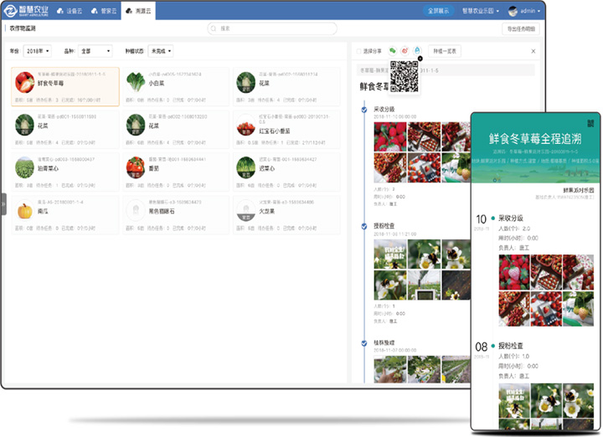Click the search magnifier icon
Viewport: 603px width, 437px height.
(x=214, y=28)
